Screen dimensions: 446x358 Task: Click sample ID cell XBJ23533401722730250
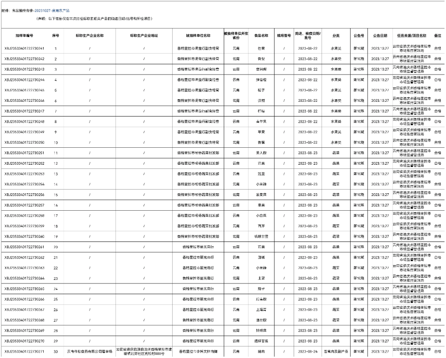[25, 142]
